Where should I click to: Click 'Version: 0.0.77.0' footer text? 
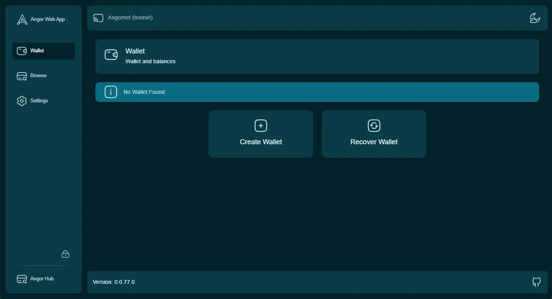(x=114, y=282)
